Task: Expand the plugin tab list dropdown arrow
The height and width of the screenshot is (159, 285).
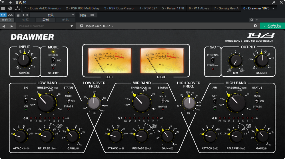Action: click(273, 8)
